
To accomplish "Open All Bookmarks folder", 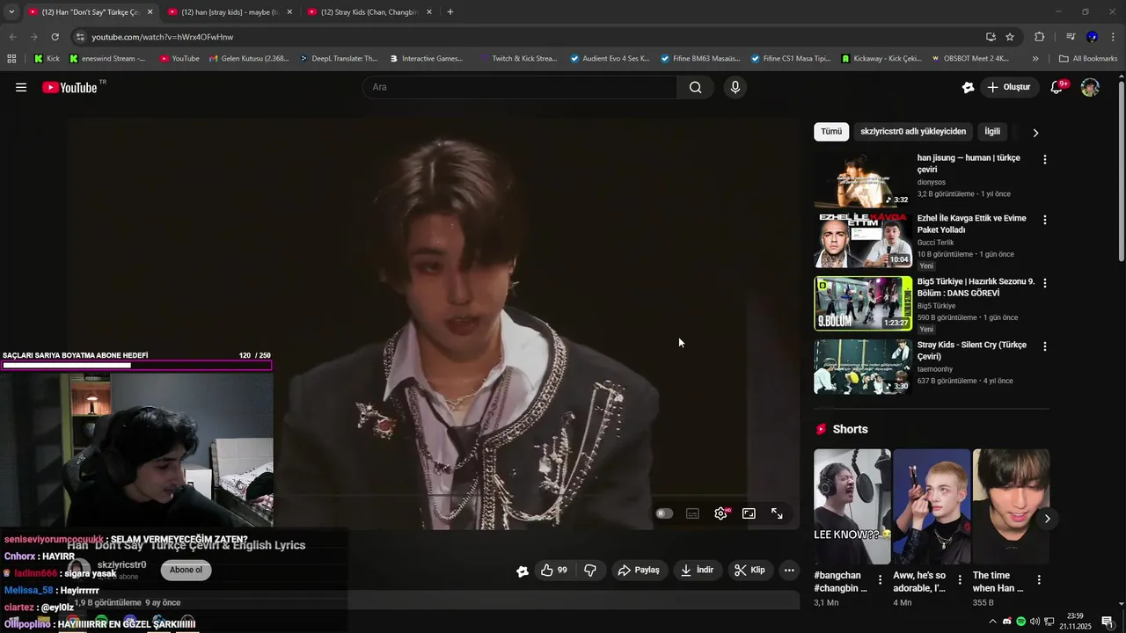I will pyautogui.click(x=1088, y=59).
